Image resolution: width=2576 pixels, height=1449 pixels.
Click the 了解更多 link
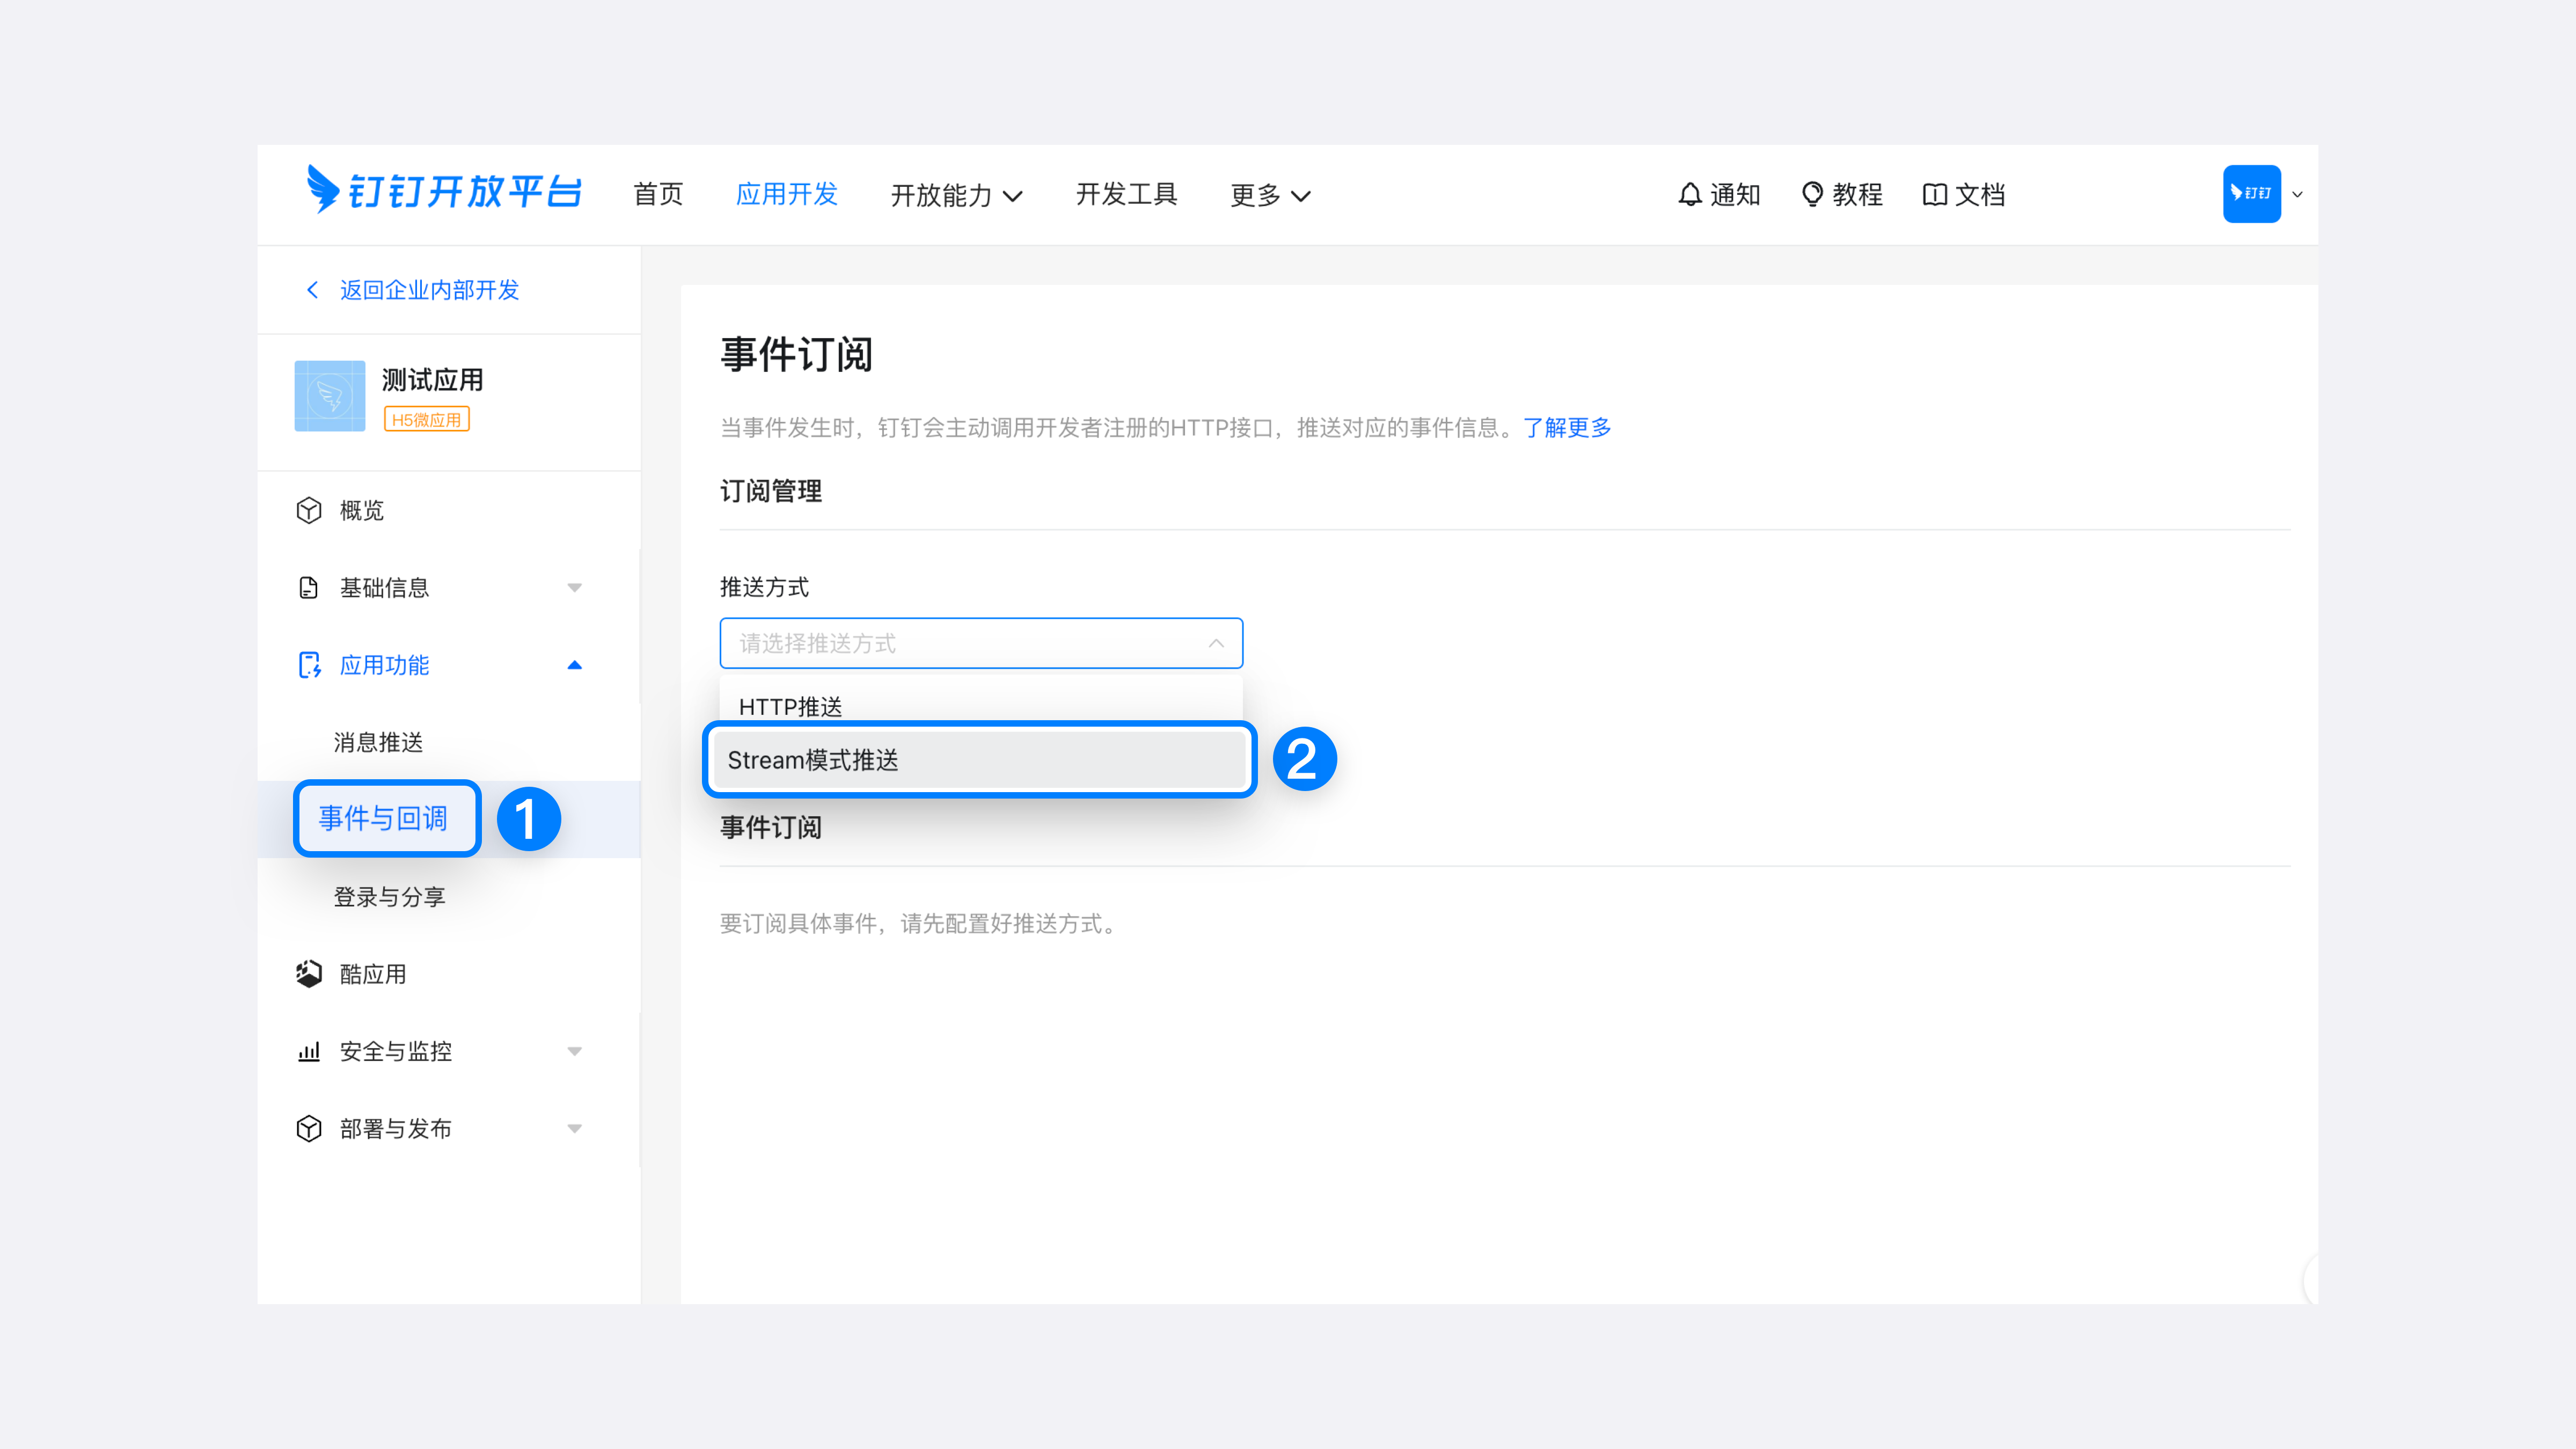click(x=1566, y=428)
